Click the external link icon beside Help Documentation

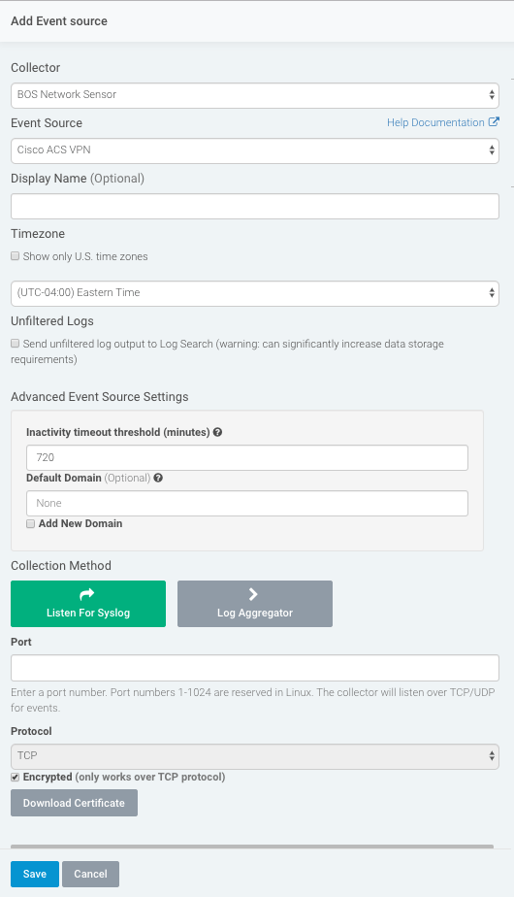(494, 122)
